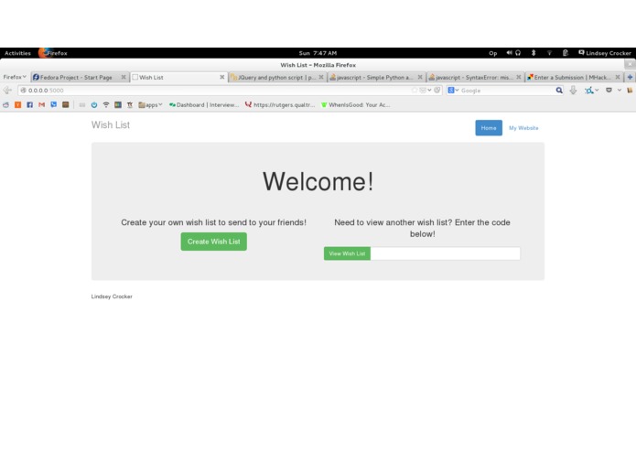Click the Welcome! heading
This screenshot has width=636, height=452.
pyautogui.click(x=318, y=181)
